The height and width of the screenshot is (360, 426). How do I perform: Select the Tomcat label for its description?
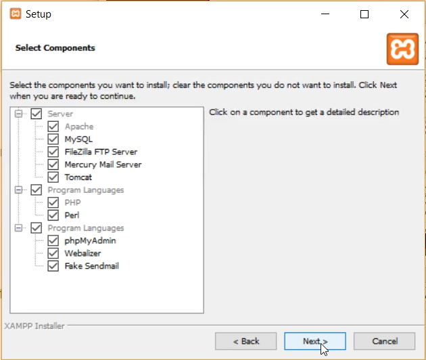click(x=78, y=177)
